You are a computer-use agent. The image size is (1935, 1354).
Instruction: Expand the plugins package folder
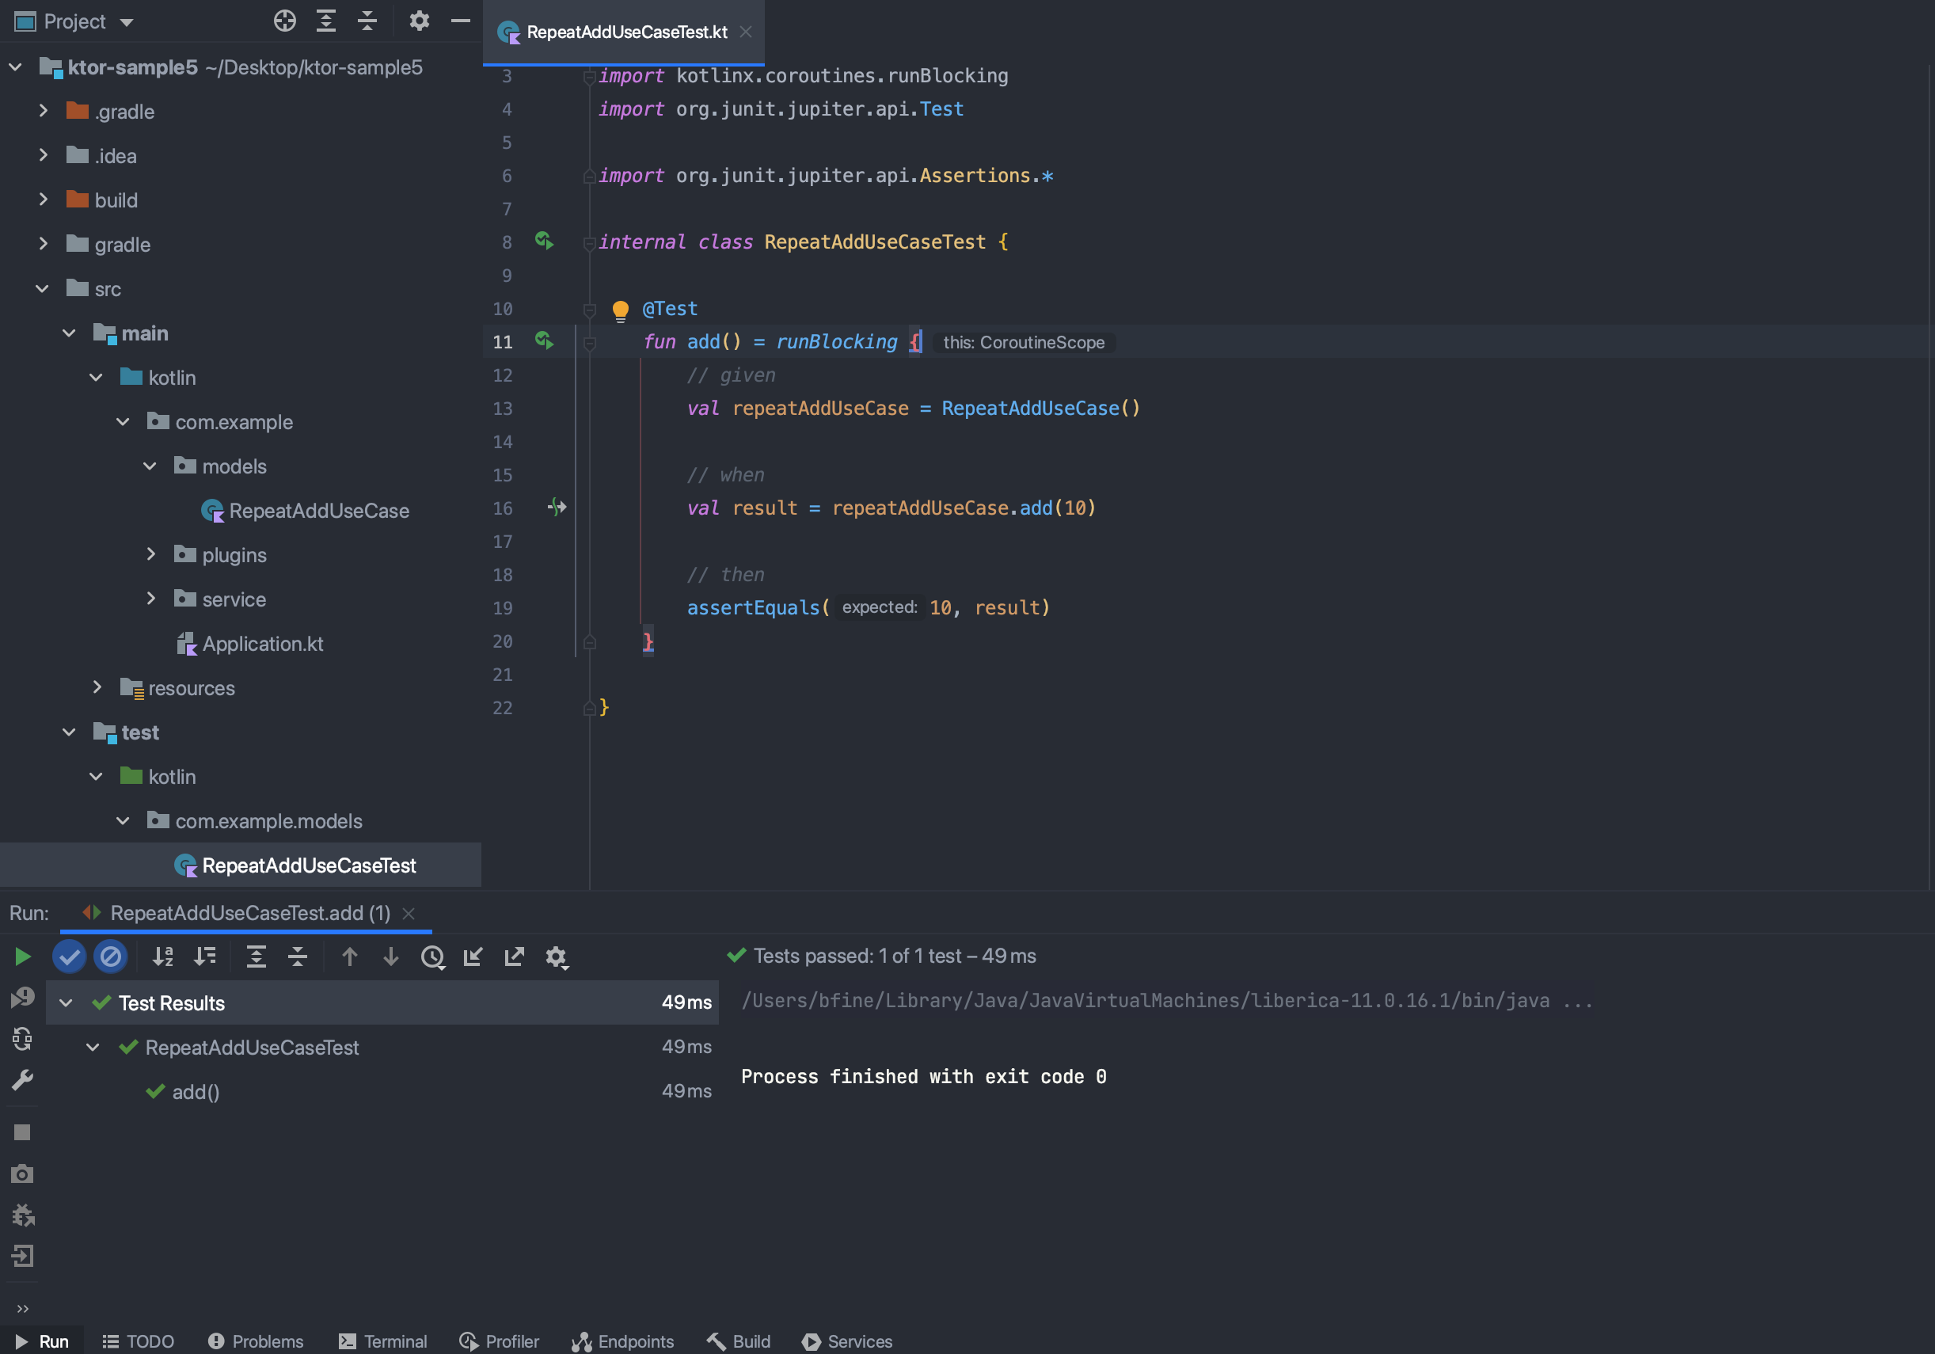[151, 554]
